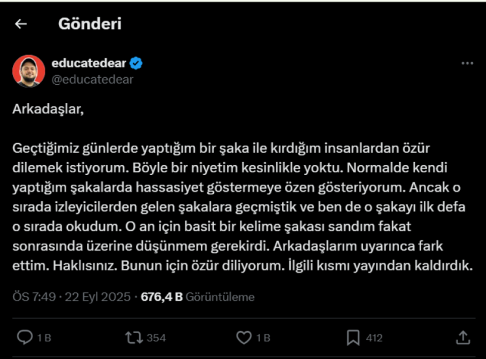This screenshot has height=359, width=486.
Task: Go back using the left arrow
Action: [x=21, y=24]
